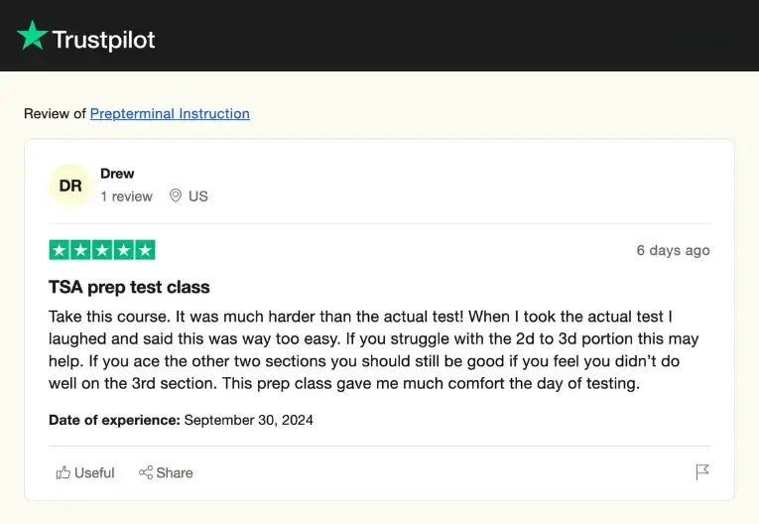Click the second green rating star
The image size is (759, 524).
(80, 250)
